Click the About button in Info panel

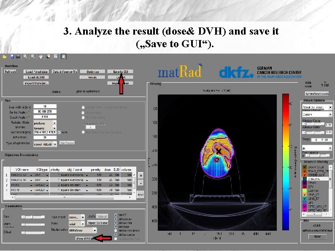(x=317, y=237)
